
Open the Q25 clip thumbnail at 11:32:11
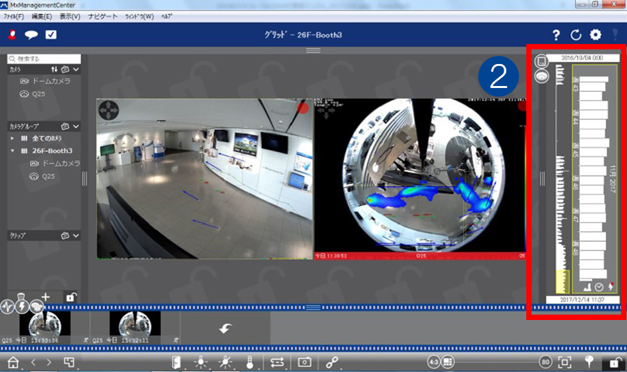135,327
